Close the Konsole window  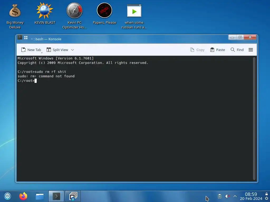coord(250,37)
